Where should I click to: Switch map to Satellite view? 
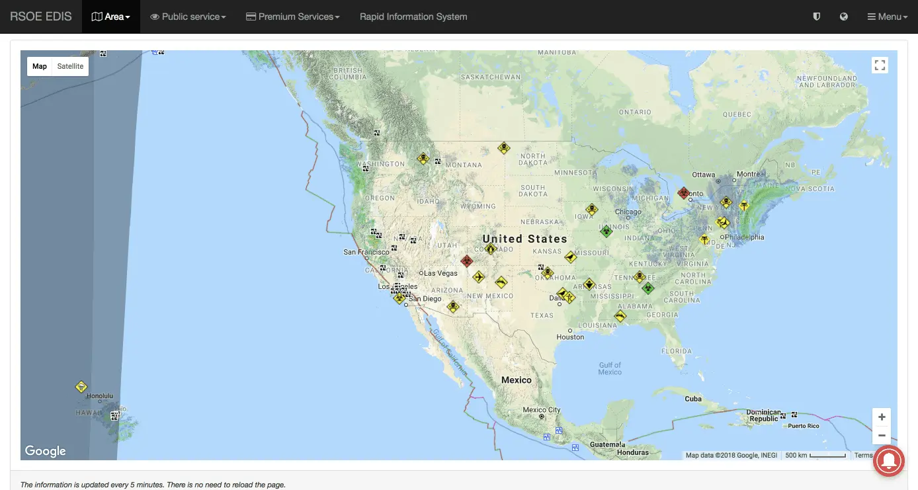click(70, 66)
